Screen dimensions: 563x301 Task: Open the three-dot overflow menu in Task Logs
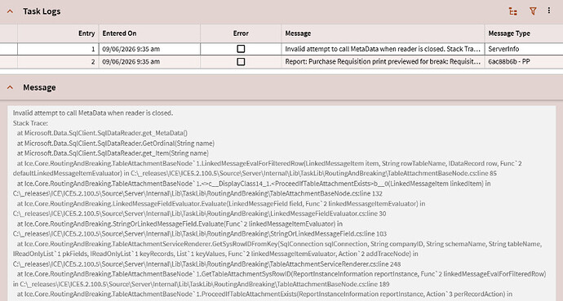548,11
